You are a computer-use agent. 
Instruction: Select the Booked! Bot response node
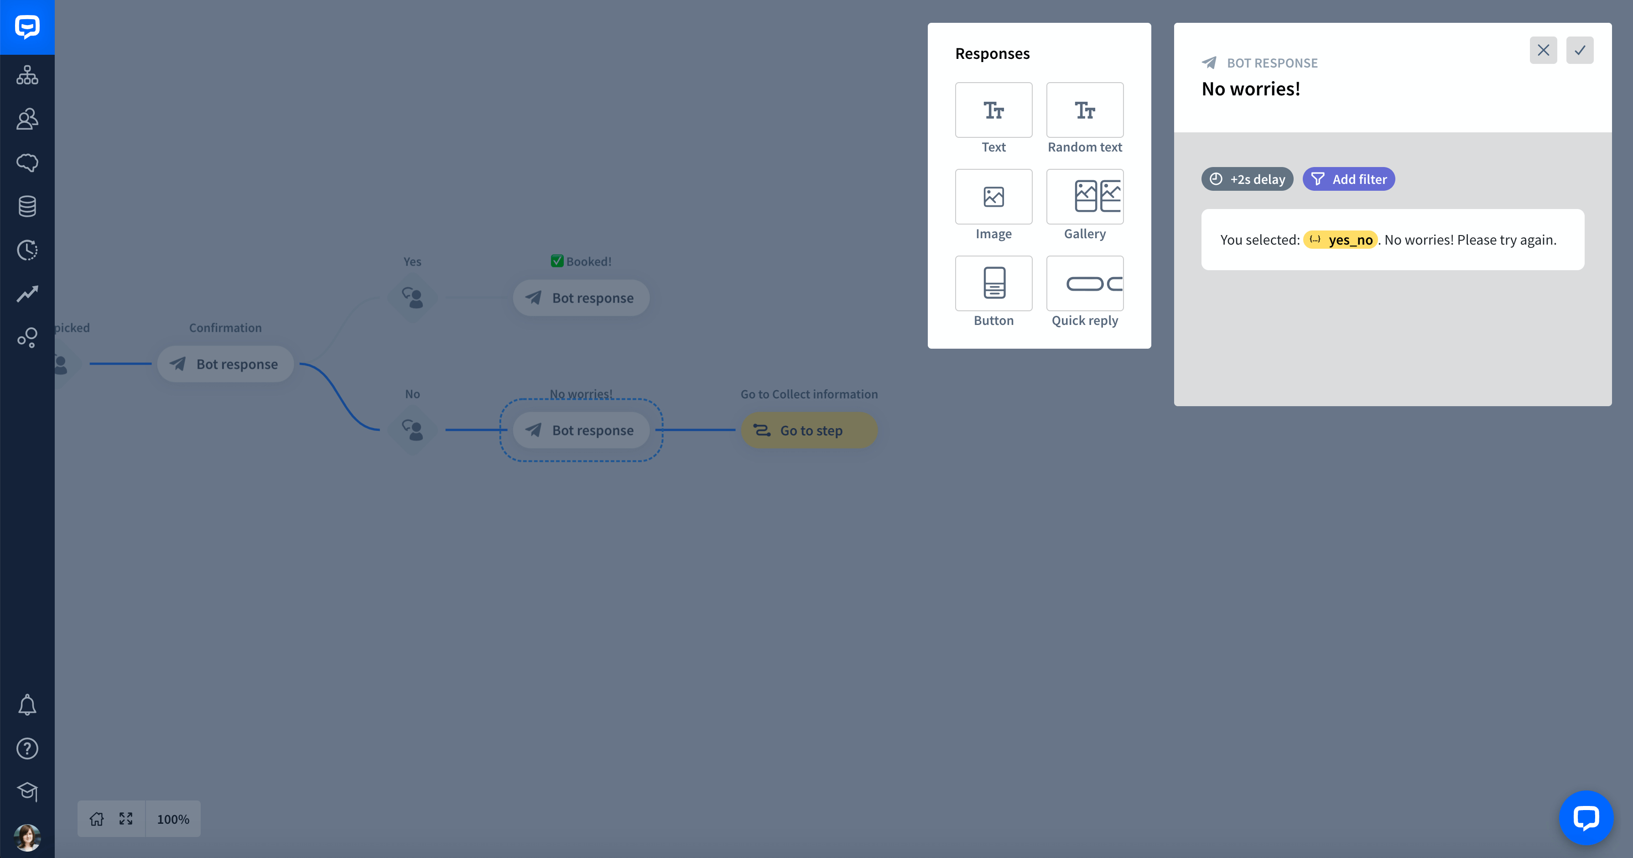[581, 298]
